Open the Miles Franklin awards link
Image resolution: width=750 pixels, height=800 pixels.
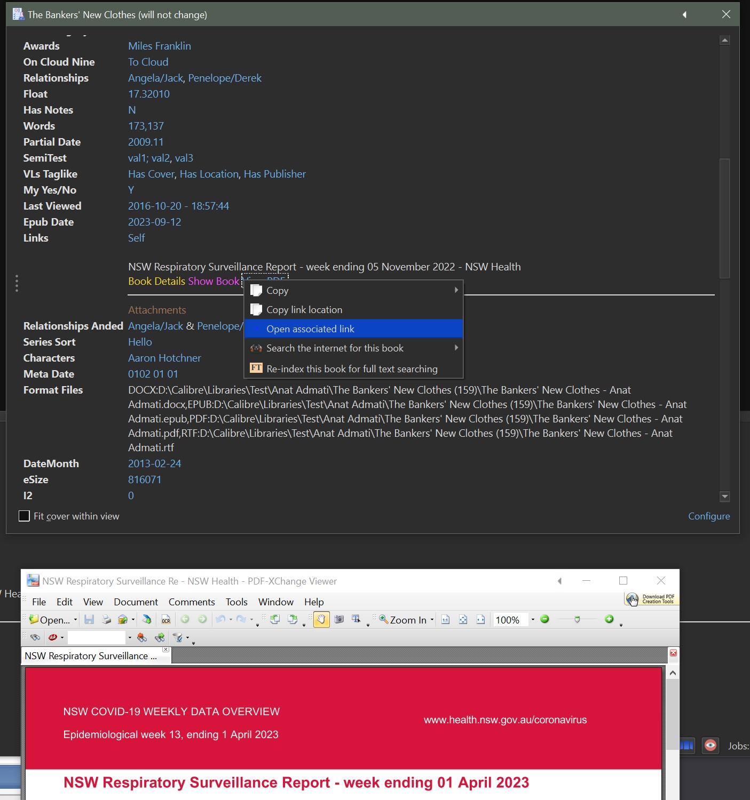(160, 46)
